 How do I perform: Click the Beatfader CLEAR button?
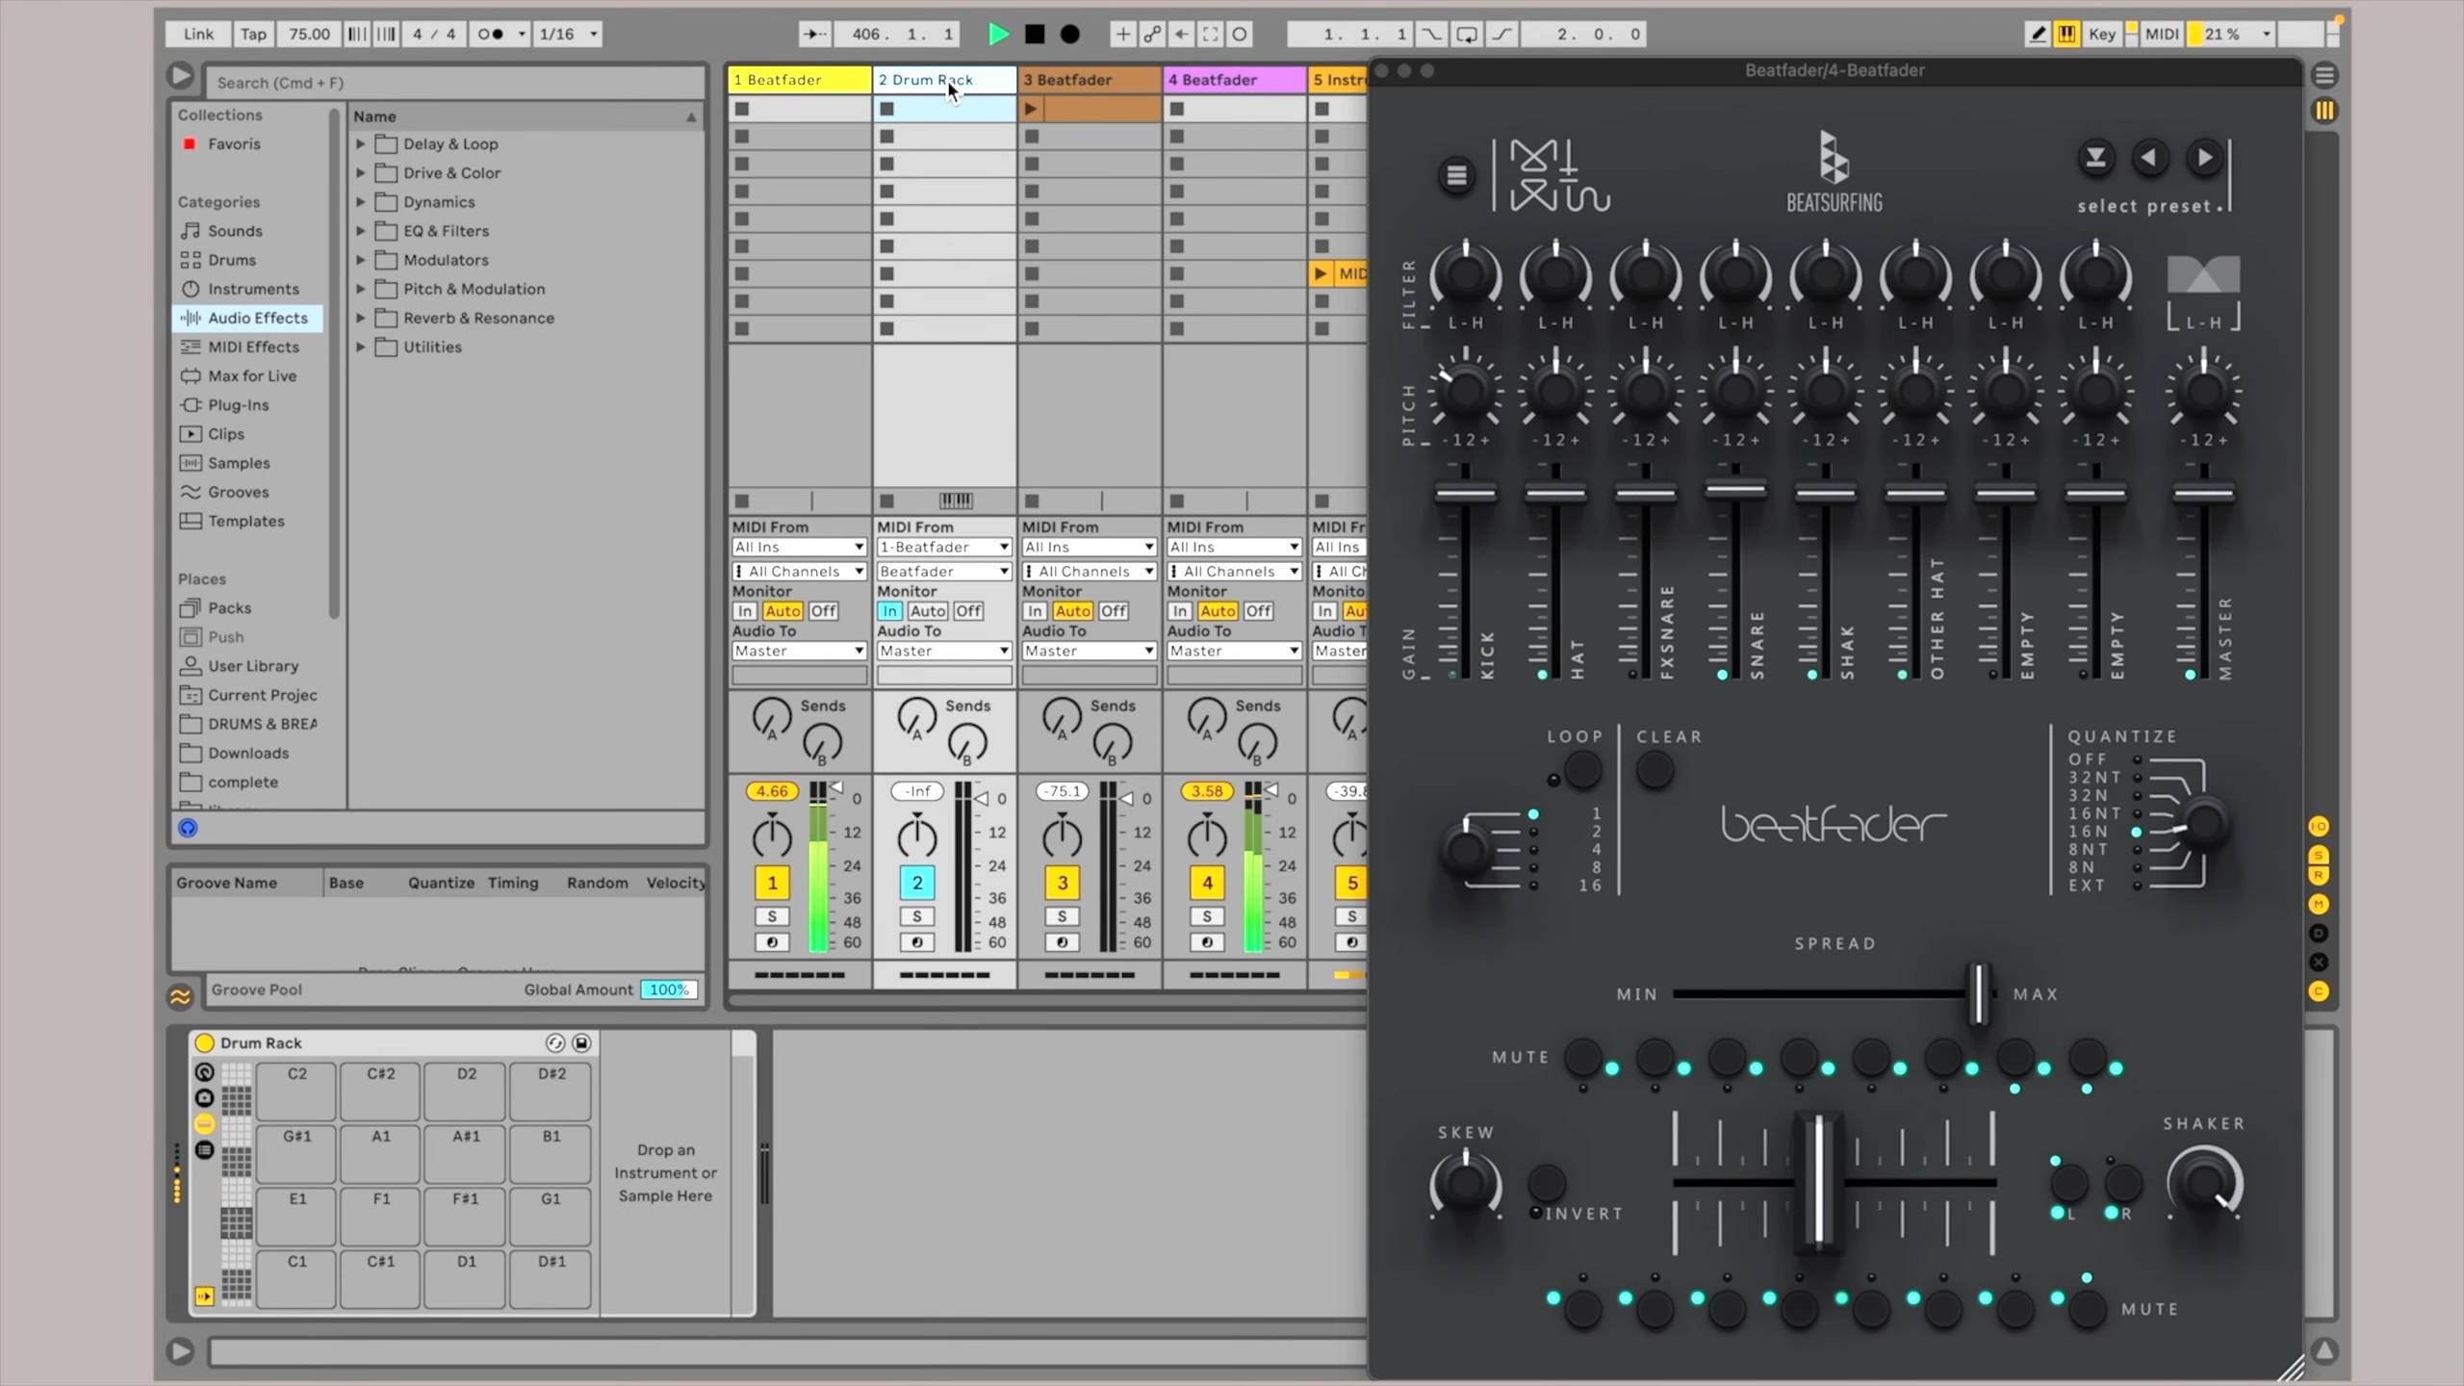[x=1655, y=770]
